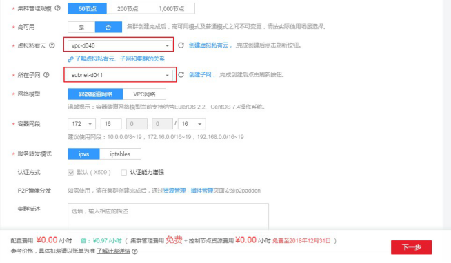Click help icon beside 虚拟私有云 label
451x263 pixels.
click(x=52, y=45)
